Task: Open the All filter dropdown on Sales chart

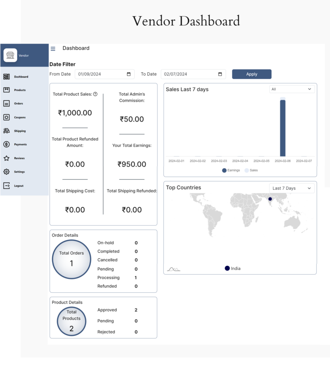Action: point(292,89)
